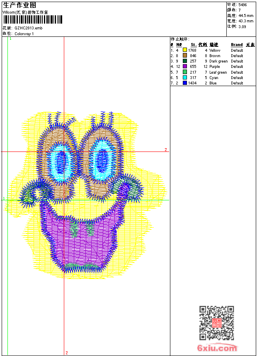Viewport: 257px width, 356px height.
Task: Click the Blue color swatch in row 7
Action: [x=185, y=83]
